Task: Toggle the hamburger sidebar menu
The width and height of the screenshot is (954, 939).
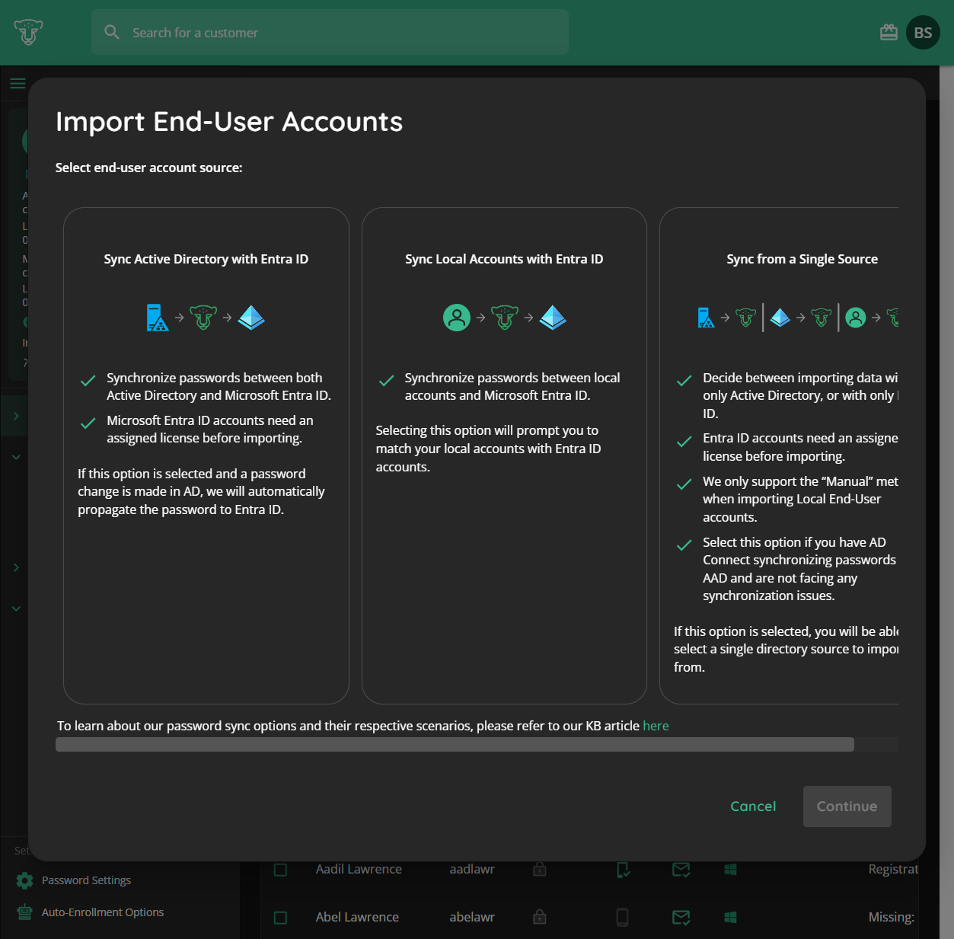Action: (x=18, y=84)
